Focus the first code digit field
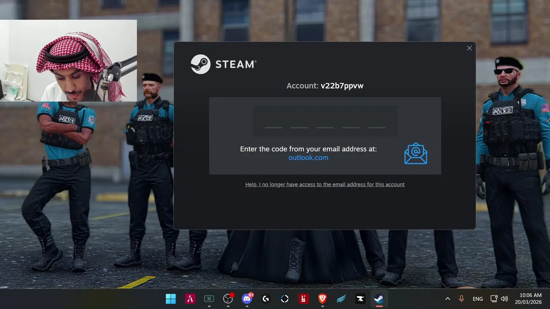The width and height of the screenshot is (550, 309). (273, 121)
